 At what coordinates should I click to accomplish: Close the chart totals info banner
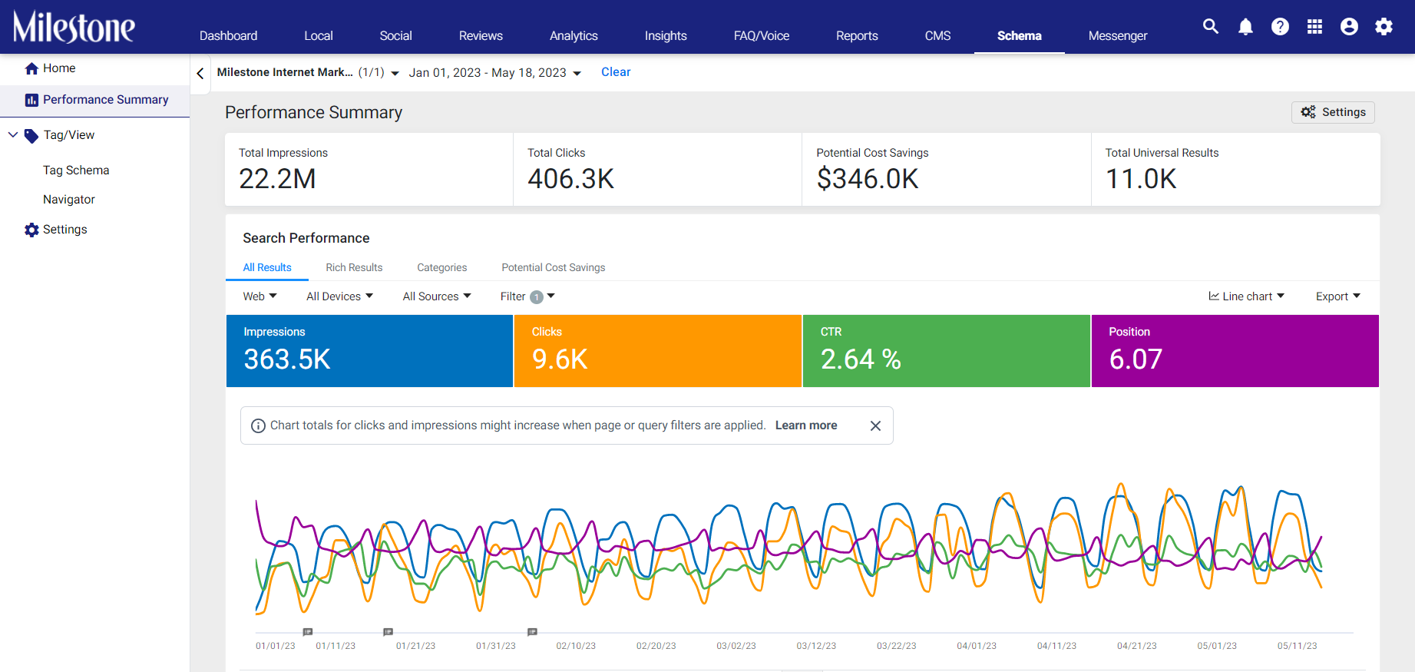pyautogui.click(x=875, y=425)
